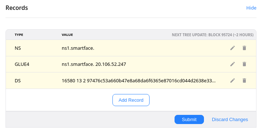Click the DS type label

(18, 81)
